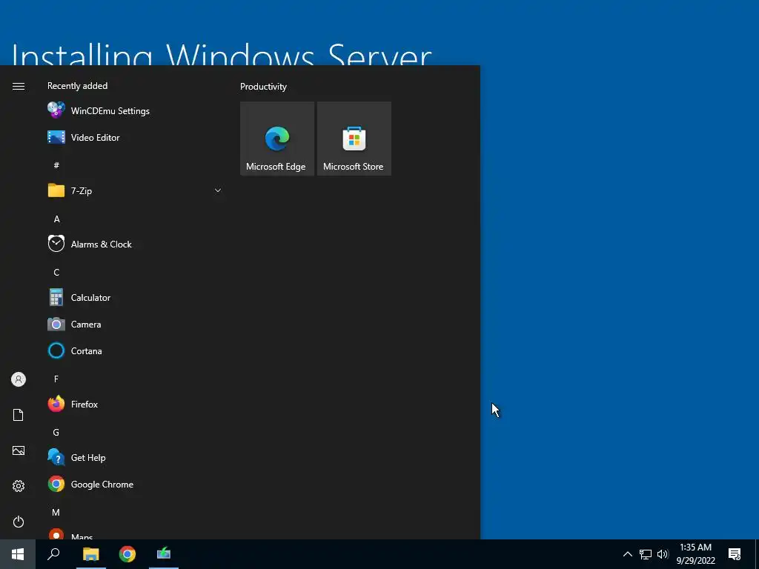Open the user account icon
The height and width of the screenshot is (569, 759).
[19, 379]
